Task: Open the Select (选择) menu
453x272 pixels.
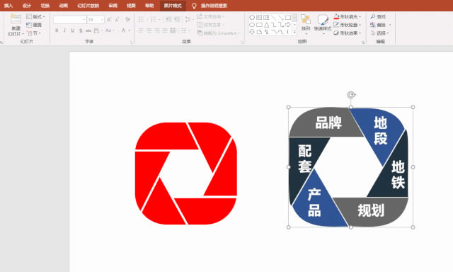Action: coord(380,33)
